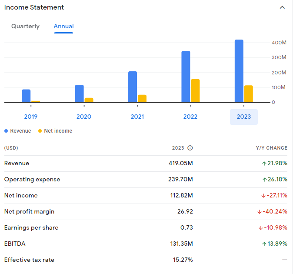Collapse the Income Statement section chevron
This screenshot has height=274, width=293.
tap(282, 8)
